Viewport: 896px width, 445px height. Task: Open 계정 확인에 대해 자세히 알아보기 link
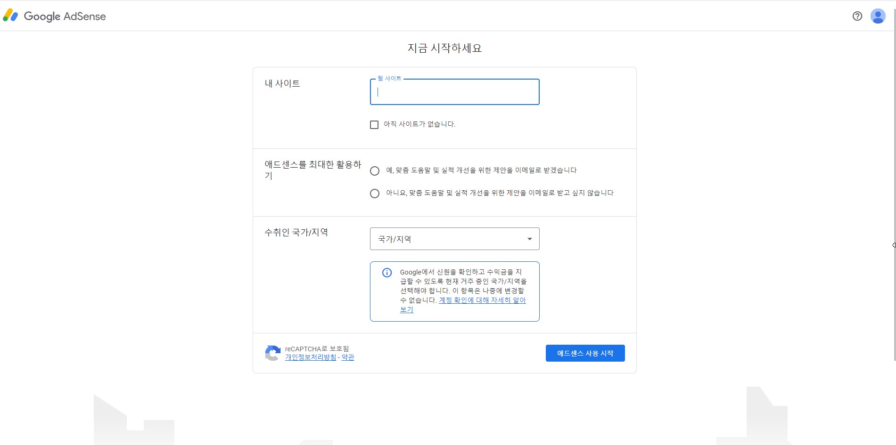tap(482, 300)
